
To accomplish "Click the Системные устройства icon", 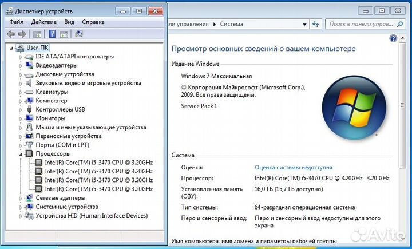I will click(29, 207).
